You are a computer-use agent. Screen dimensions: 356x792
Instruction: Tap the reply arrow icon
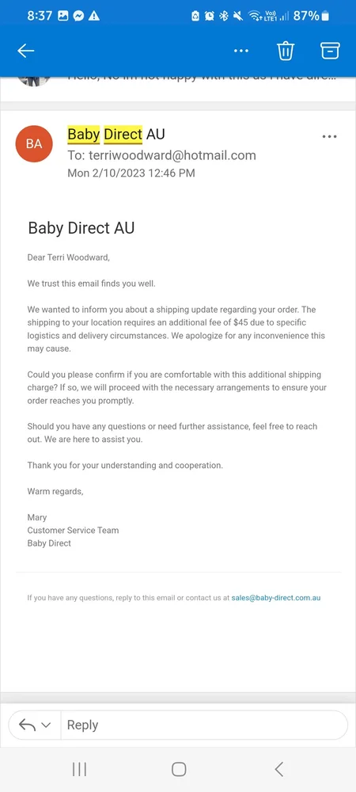coord(27,725)
